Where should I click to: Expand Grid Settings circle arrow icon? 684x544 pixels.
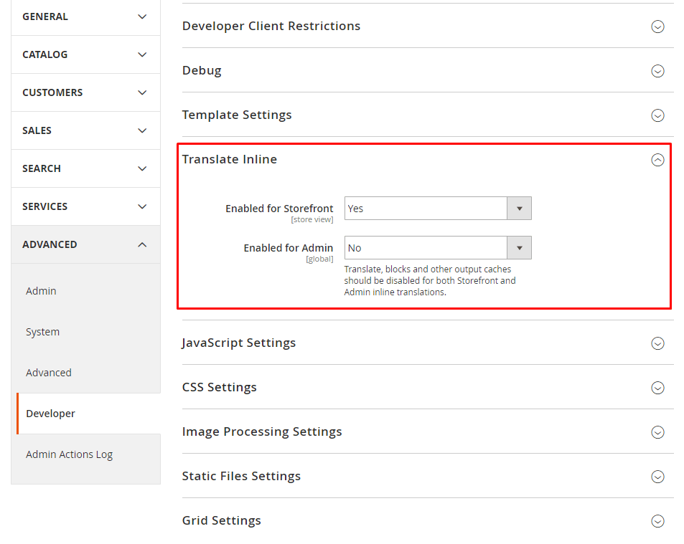[657, 521]
